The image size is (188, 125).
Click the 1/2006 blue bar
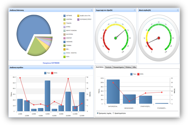coord(20,105)
